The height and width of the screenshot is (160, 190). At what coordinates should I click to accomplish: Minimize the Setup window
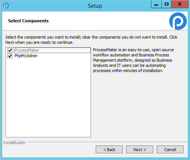[x=156, y=4]
